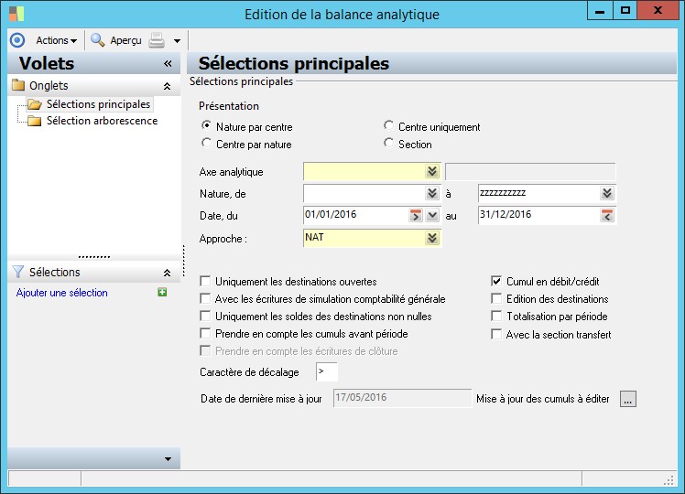Open the Axe analytique dropdown
Screen dimensions: 685x494
431,171
